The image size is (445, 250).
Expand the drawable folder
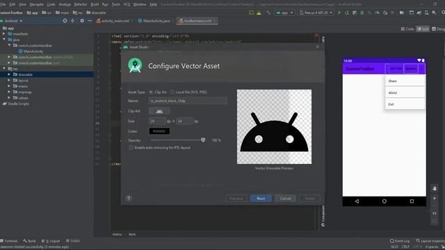[9, 74]
